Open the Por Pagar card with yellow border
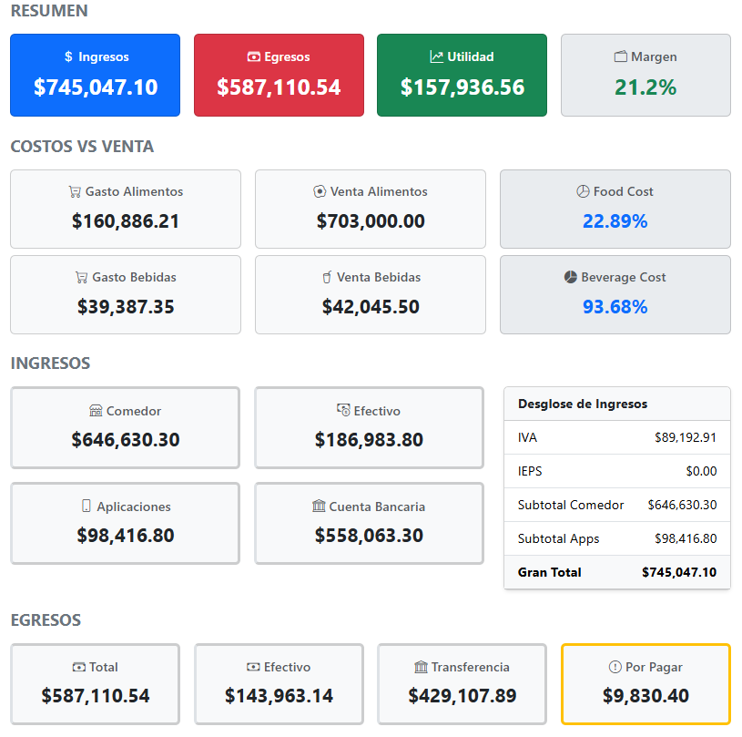 (x=645, y=684)
